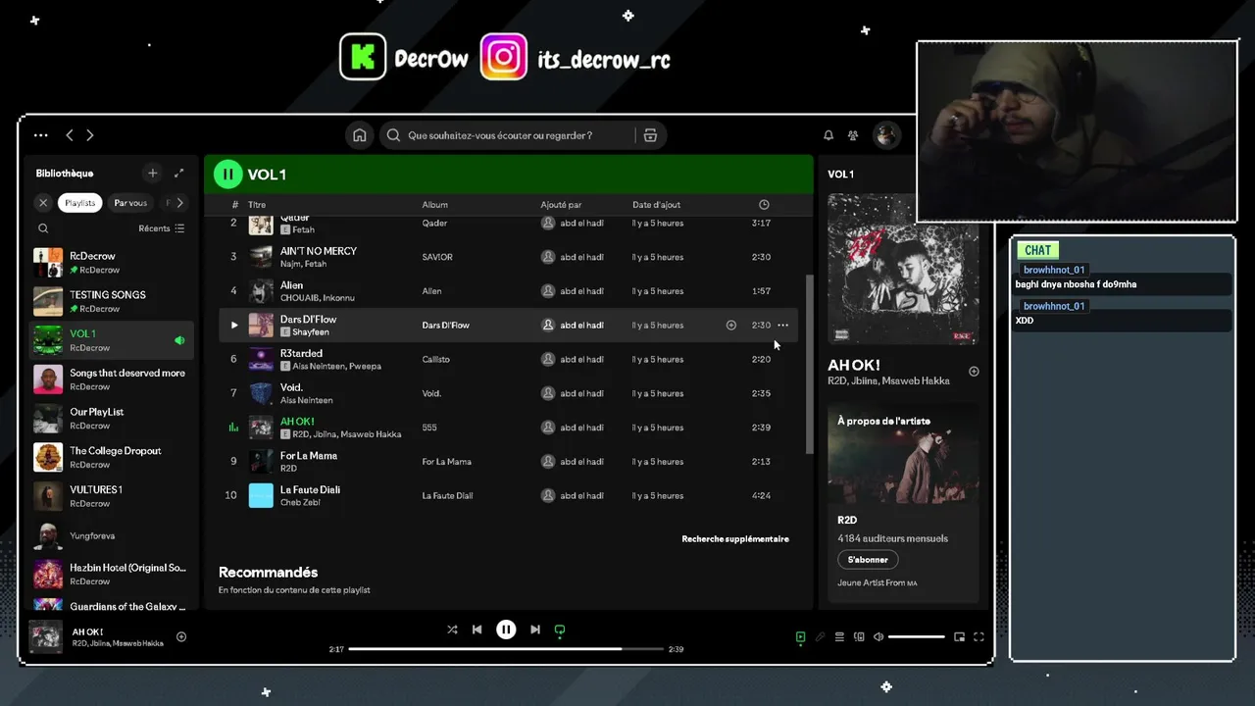Search within the library
This screenshot has height=706, width=1255.
(x=43, y=228)
